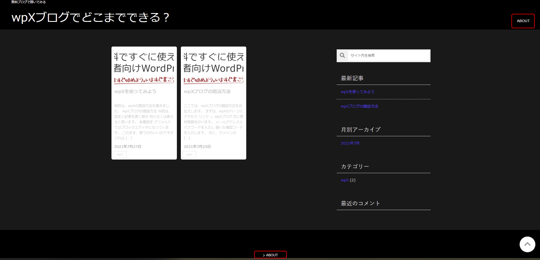Click the site title wpXブログでどこまでできる？
540x260 pixels.
pyautogui.click(x=90, y=17)
